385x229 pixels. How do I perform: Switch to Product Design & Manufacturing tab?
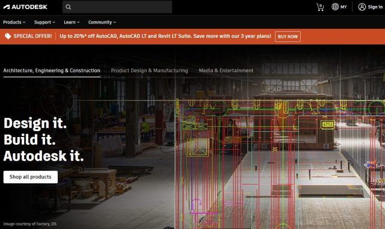[149, 71]
